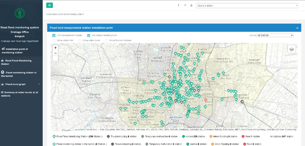Click the Leaflet attribution link
This screenshot has height=146, width=305.
(80, 129)
